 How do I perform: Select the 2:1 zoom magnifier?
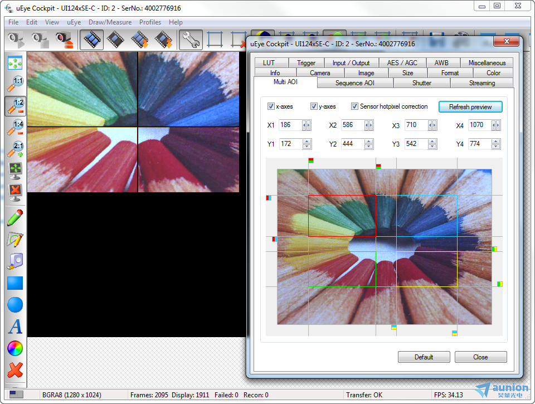pyautogui.click(x=15, y=149)
